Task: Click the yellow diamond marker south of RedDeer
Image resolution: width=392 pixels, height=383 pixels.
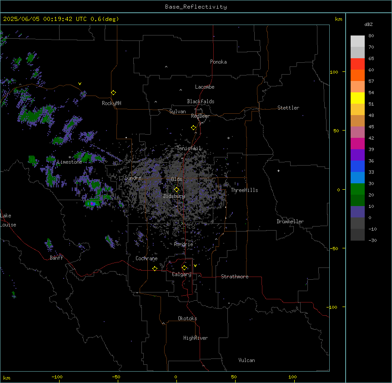Action: (193, 128)
